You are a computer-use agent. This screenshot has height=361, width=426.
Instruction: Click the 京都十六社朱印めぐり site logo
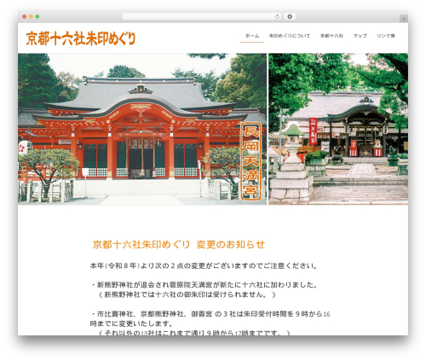(81, 38)
